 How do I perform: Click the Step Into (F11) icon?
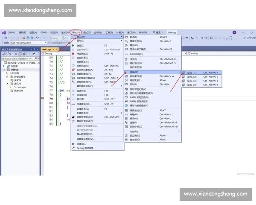(x=73, y=91)
